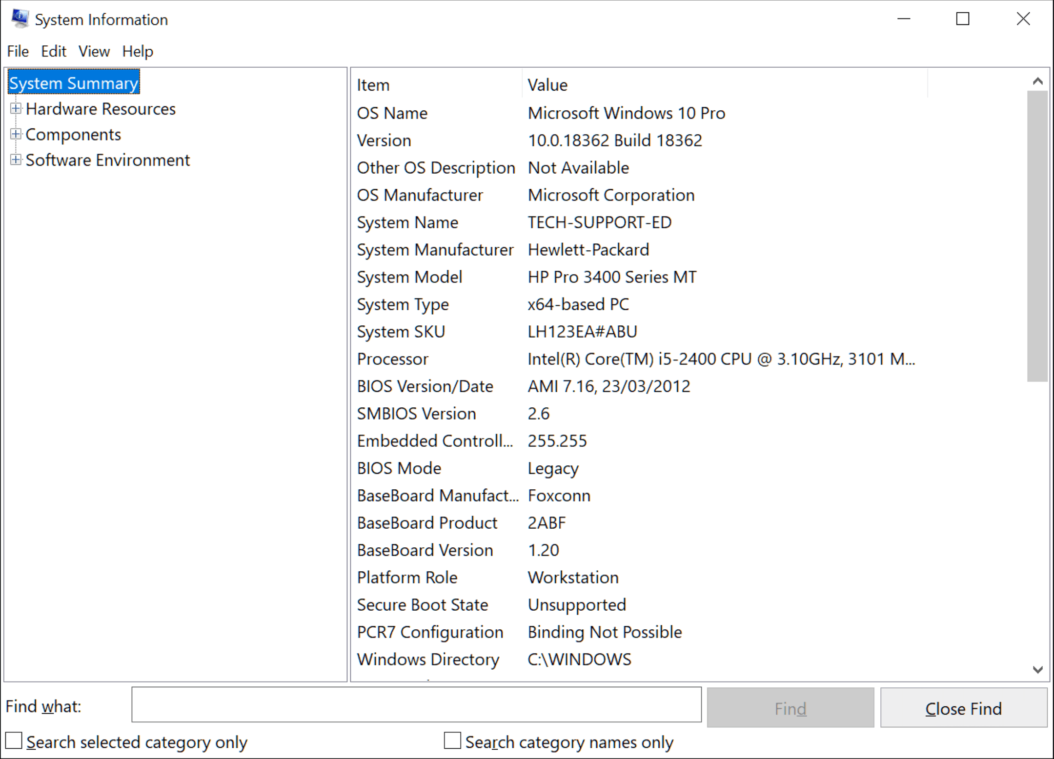Expand the Hardware Resources node
1054x759 pixels.
(x=16, y=109)
